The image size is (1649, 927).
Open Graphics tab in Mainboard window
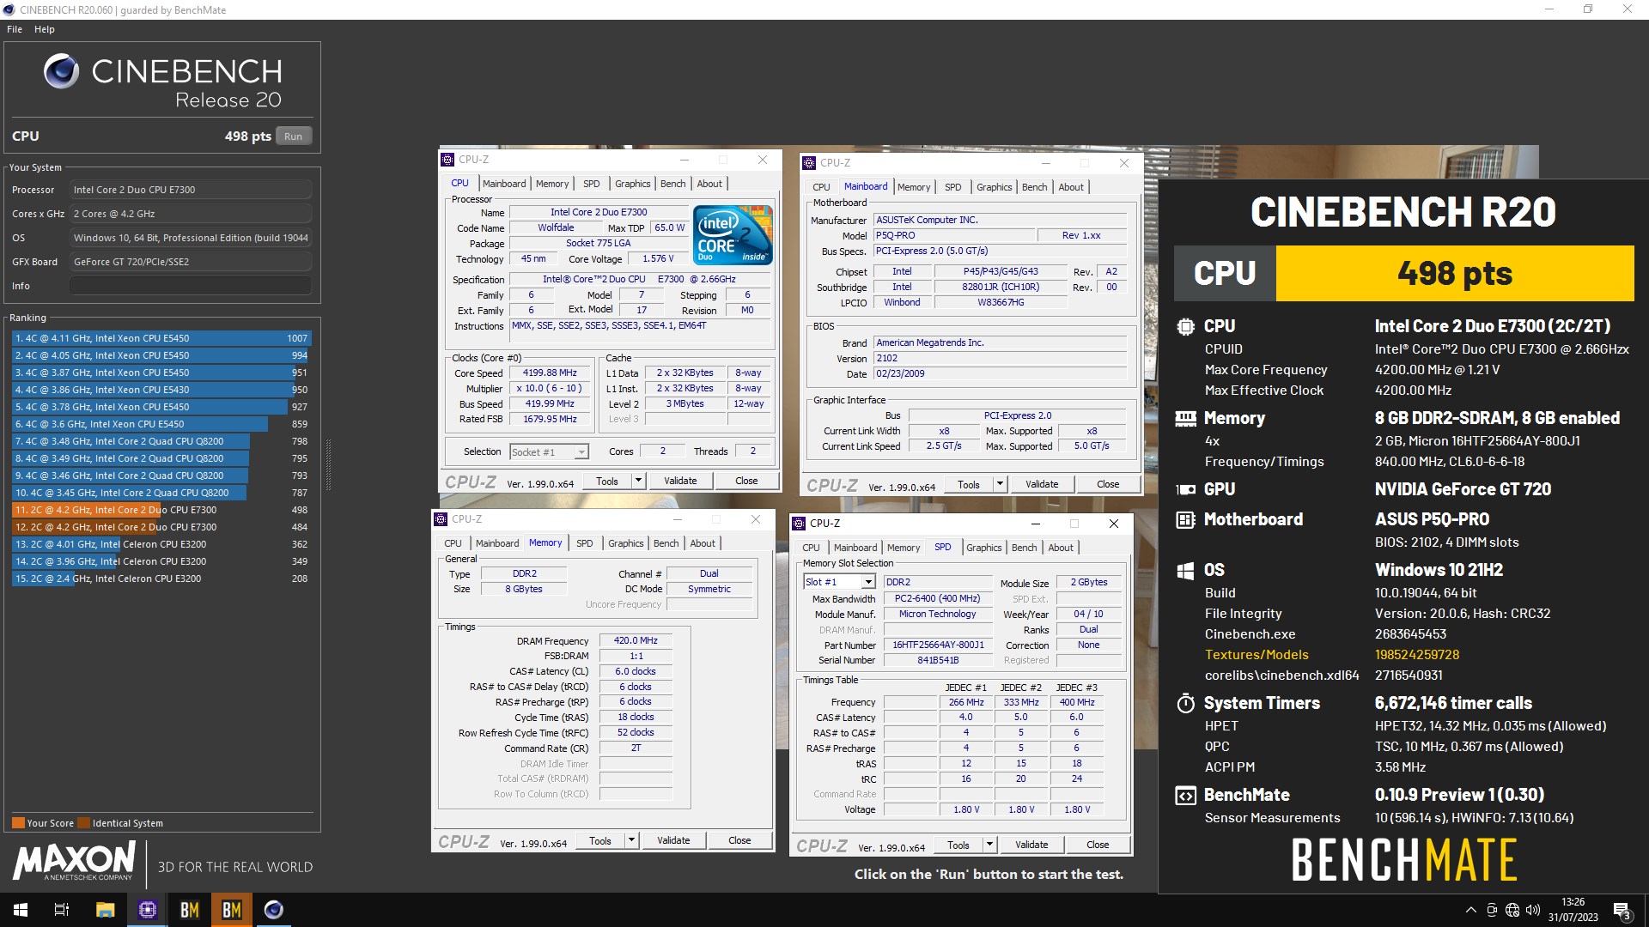click(995, 187)
